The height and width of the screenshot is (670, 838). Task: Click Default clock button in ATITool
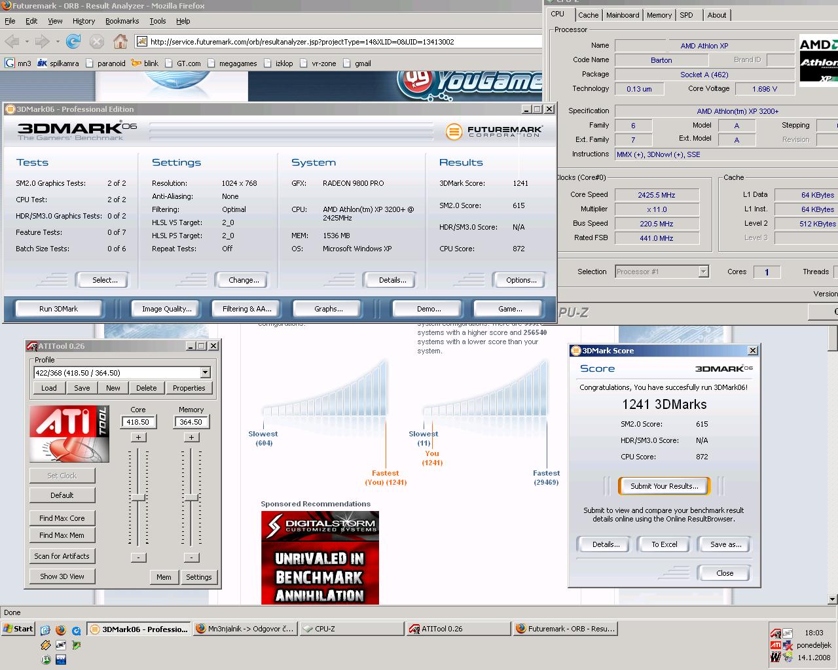tap(62, 495)
